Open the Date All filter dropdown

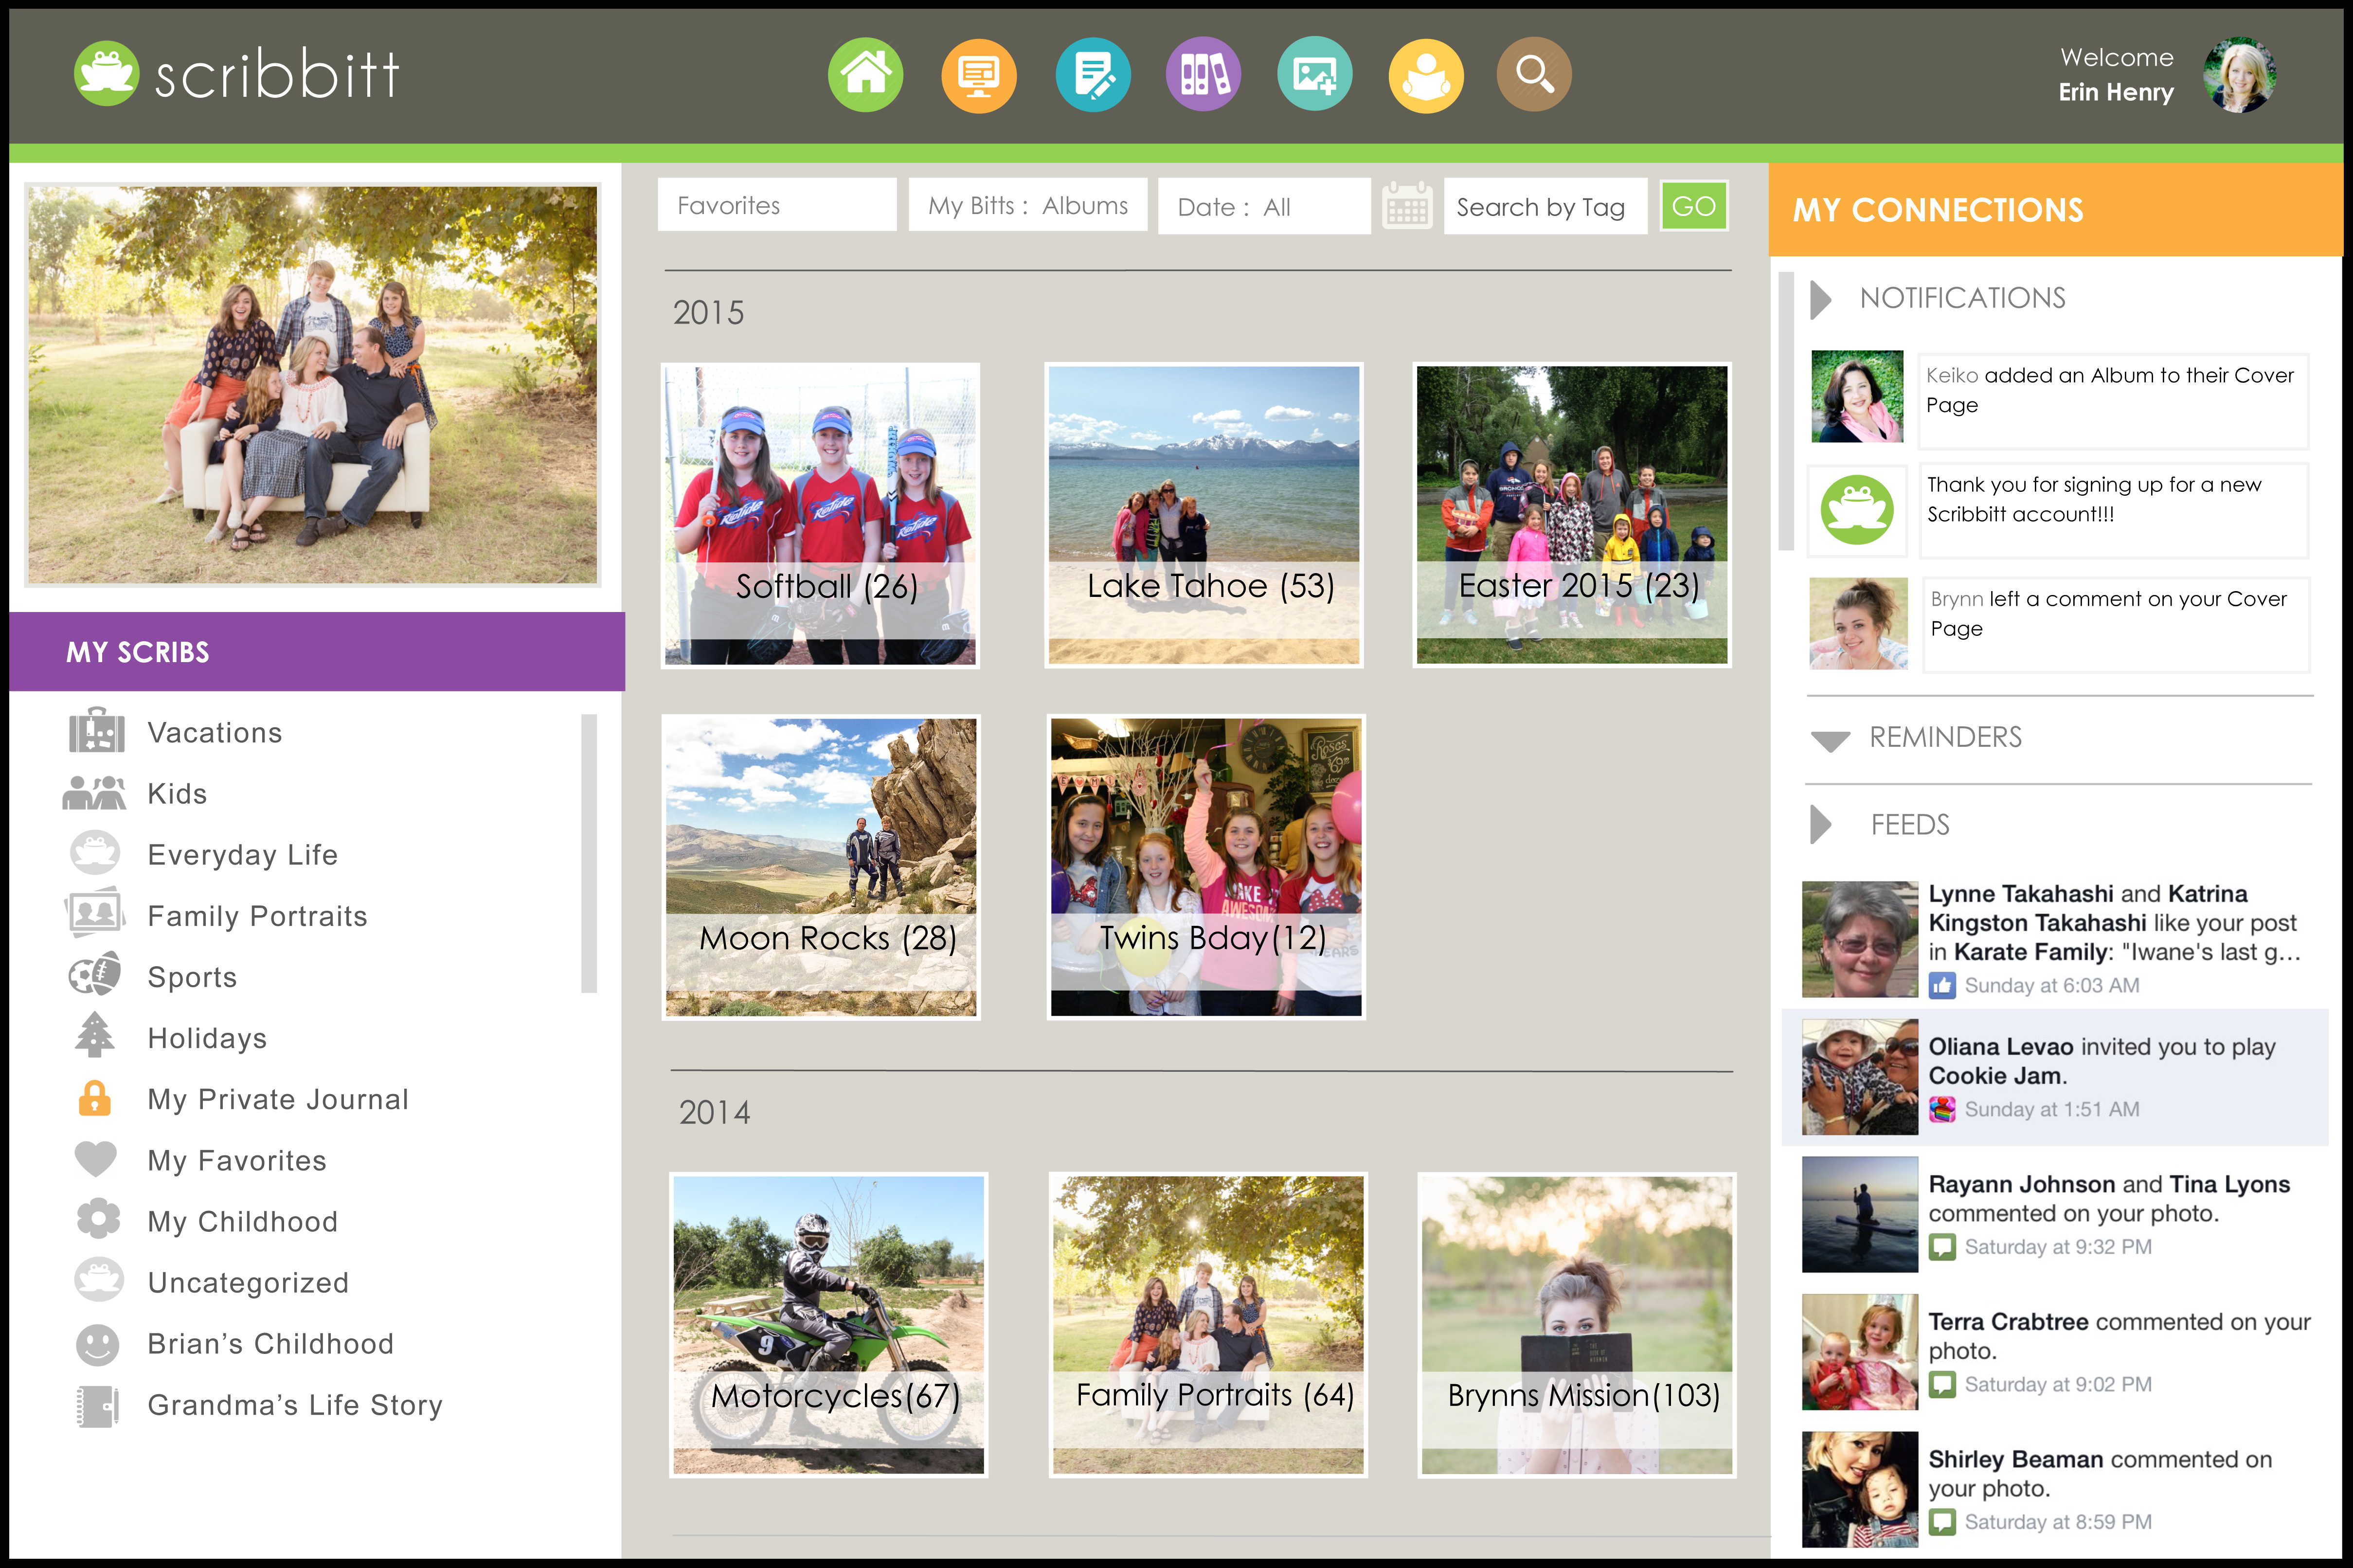1263,207
